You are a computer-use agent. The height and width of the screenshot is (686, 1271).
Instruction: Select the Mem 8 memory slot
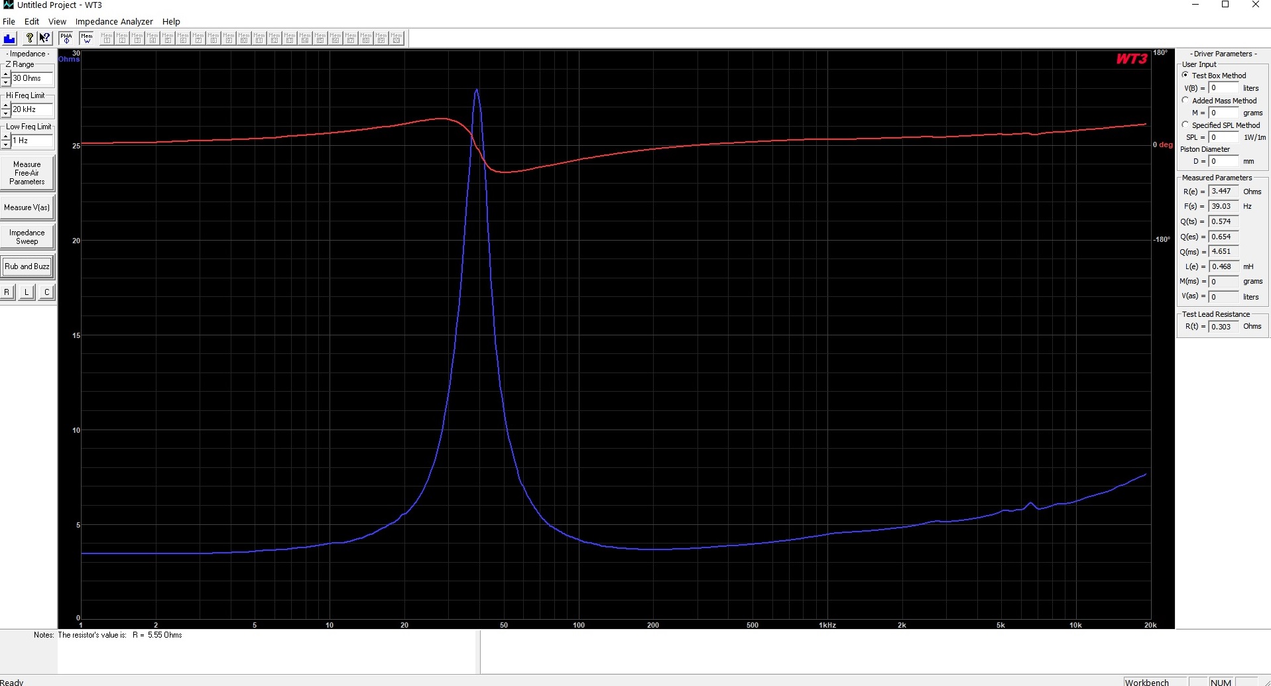click(213, 38)
